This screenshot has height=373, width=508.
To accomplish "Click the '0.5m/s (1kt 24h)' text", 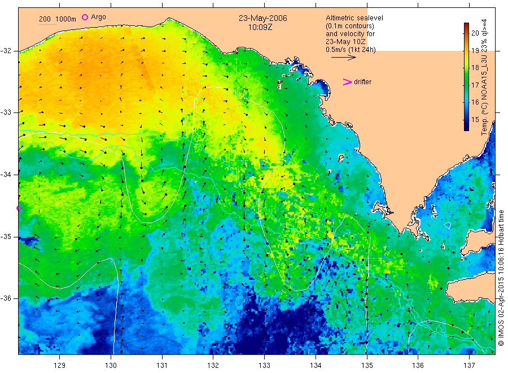I will coord(351,50).
